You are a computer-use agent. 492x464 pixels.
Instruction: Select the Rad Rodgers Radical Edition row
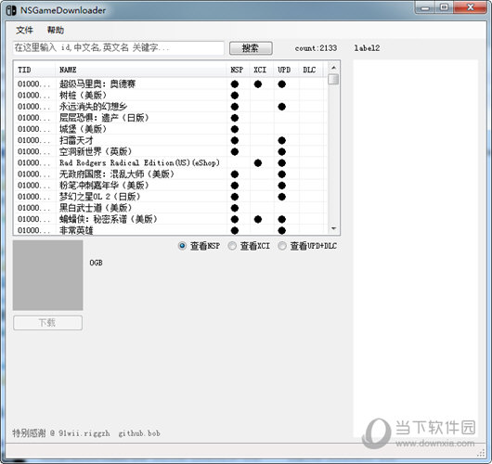click(170, 163)
